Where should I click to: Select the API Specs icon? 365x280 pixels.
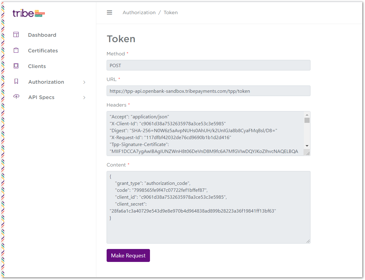pos(16,97)
